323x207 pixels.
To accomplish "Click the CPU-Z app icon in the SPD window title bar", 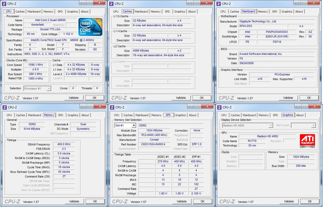I will (x=112, y=107).
